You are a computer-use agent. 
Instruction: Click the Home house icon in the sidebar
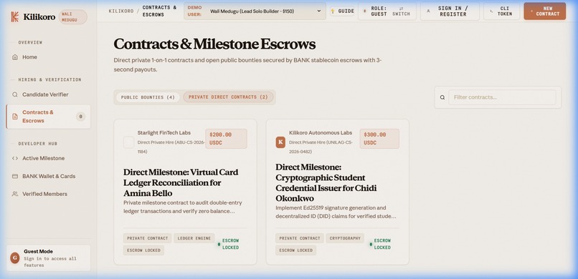[x=15, y=57]
